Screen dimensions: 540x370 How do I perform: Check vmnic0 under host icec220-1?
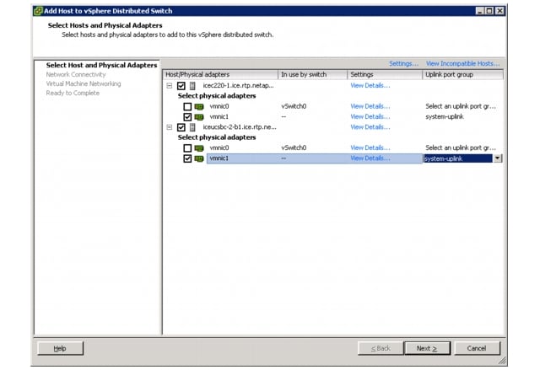click(x=187, y=106)
